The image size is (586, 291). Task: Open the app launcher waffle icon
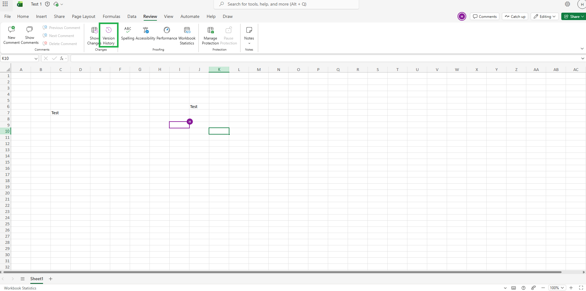(5, 4)
